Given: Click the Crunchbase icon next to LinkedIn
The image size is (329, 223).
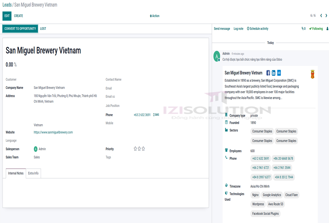Looking at the screenshot, I should coord(279,73).
